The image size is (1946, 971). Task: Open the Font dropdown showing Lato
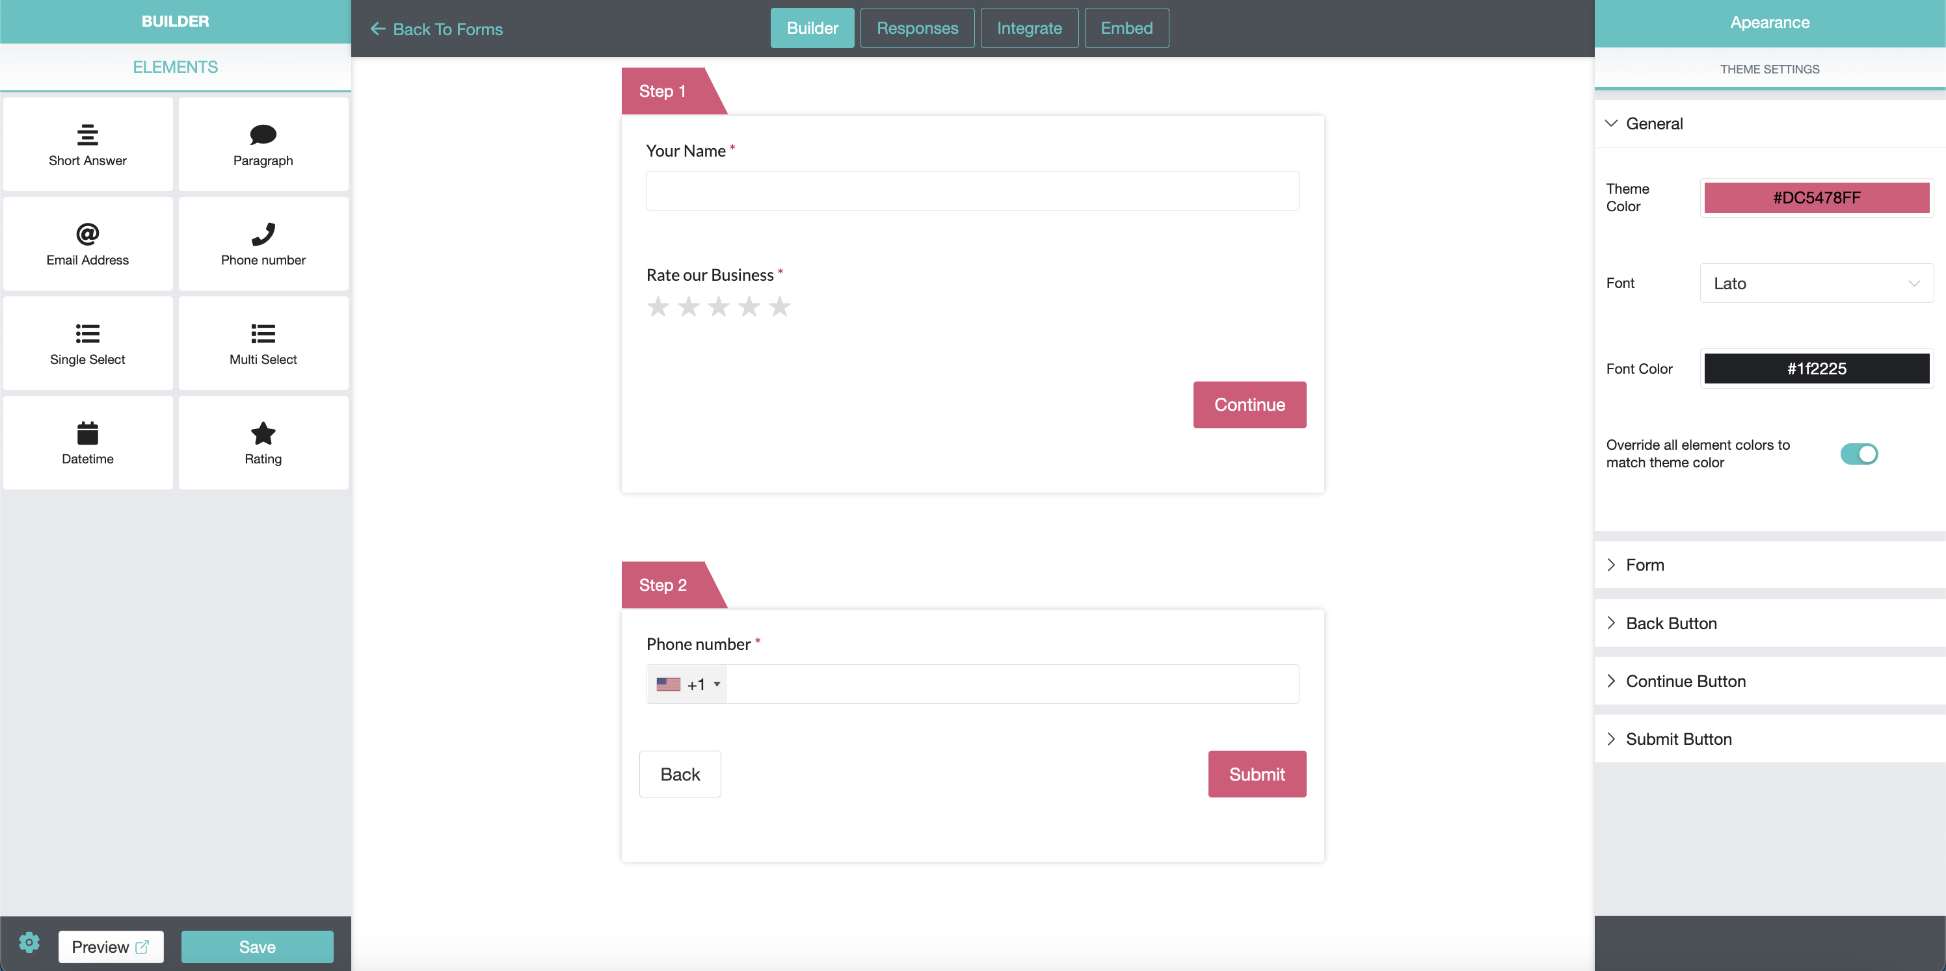tap(1816, 283)
